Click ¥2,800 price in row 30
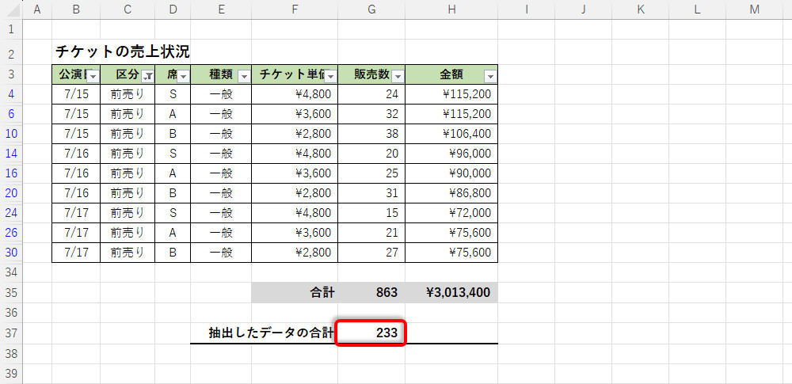Screen dimensions: 792x384 coord(295,252)
